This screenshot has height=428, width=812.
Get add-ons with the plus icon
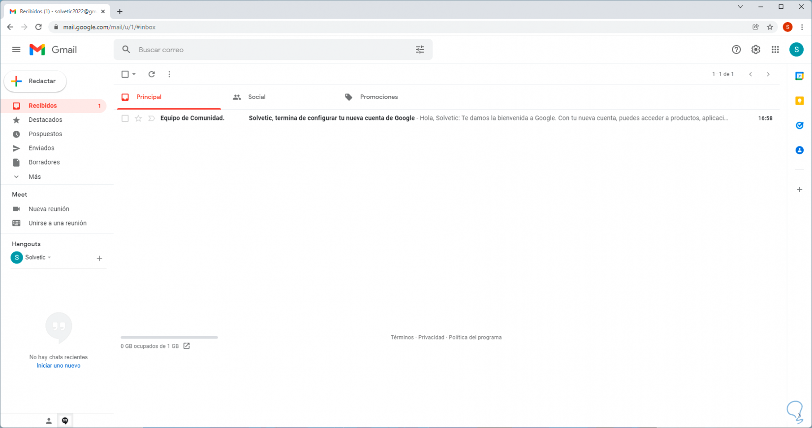(x=800, y=190)
